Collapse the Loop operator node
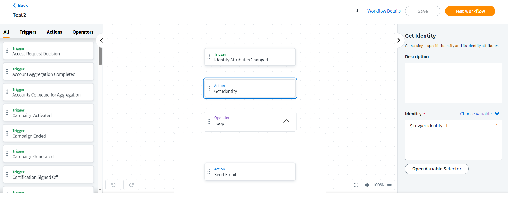Viewport: 508px width, 197px height. [286, 121]
